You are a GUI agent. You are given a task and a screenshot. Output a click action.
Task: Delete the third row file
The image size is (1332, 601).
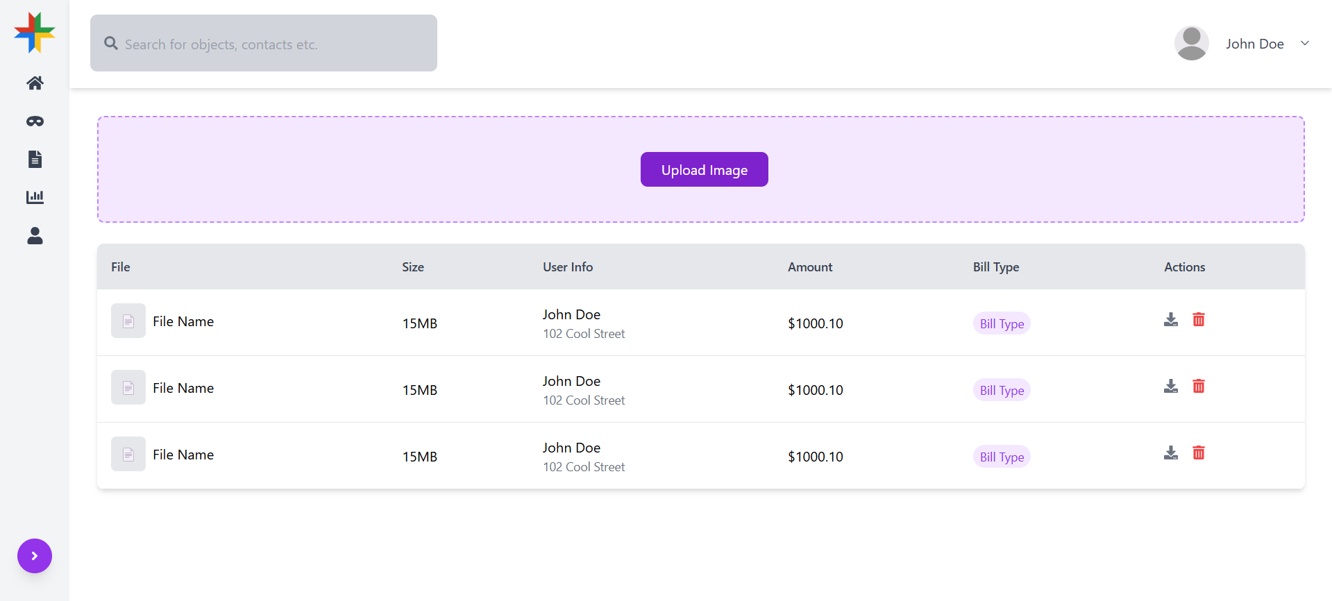click(x=1198, y=452)
